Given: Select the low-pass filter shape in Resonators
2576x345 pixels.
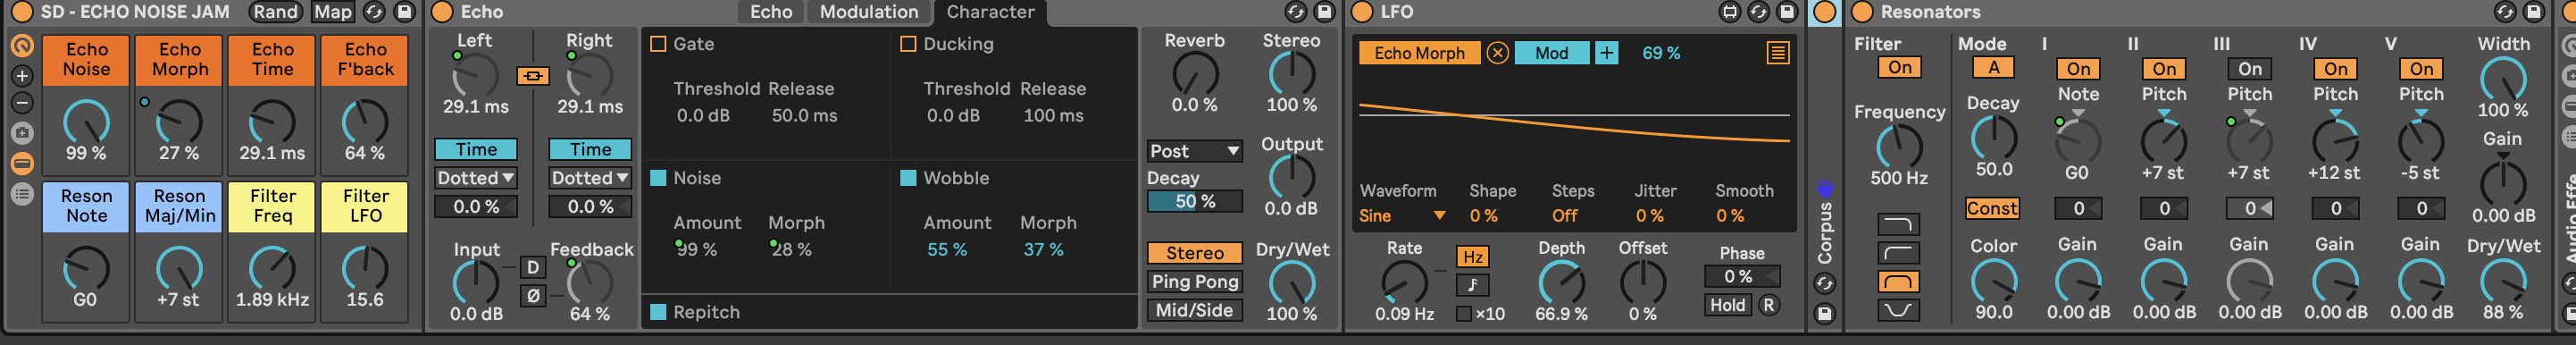Looking at the screenshot, I should (1898, 224).
